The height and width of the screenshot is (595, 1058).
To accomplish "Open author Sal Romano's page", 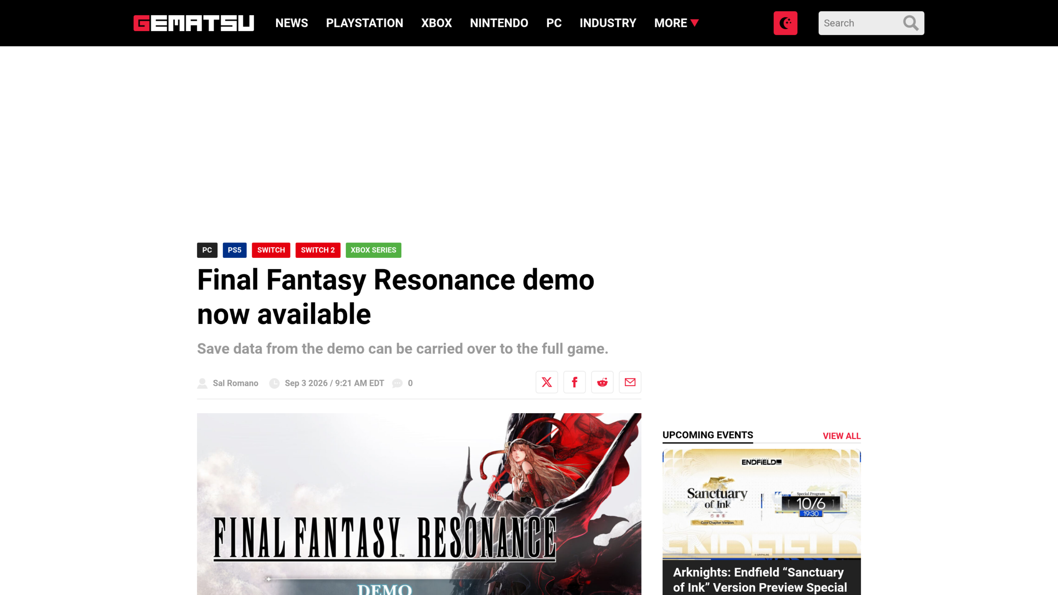I will point(236,383).
